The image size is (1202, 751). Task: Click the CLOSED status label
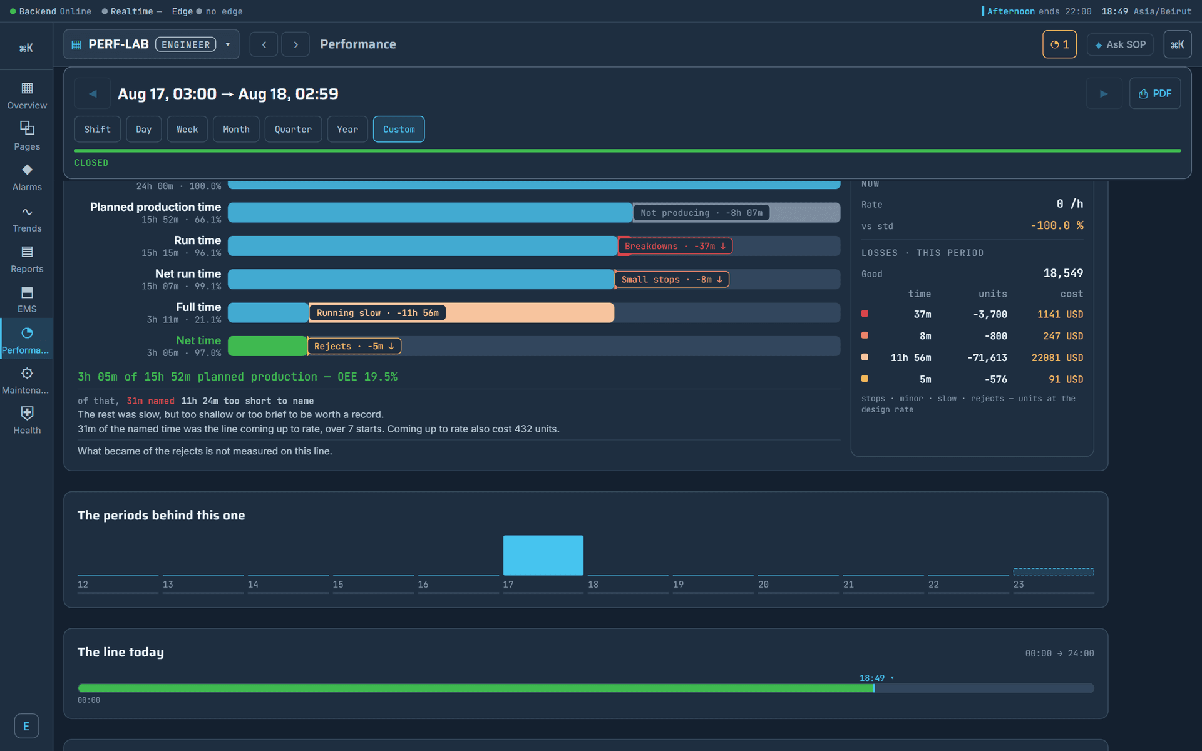91,163
